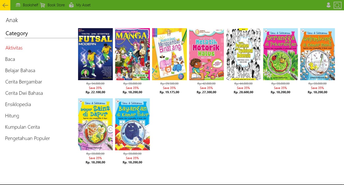The height and width of the screenshot is (185, 344).
Task: Choose the Belajar Bahasa category
Action: click(x=20, y=70)
